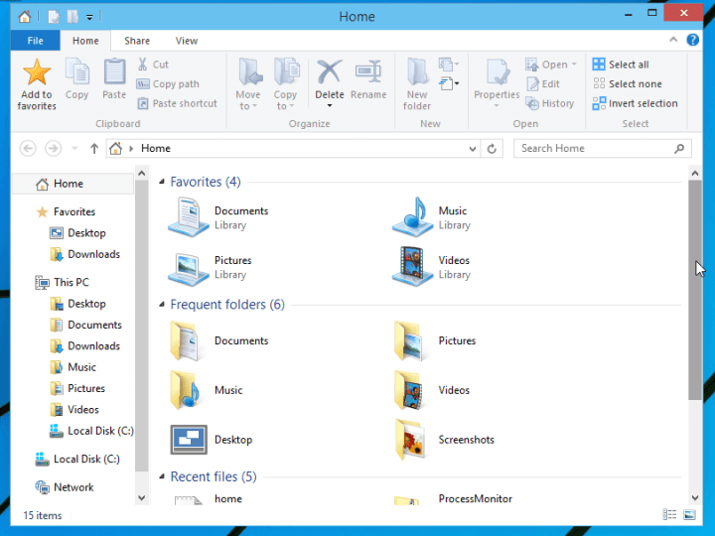The width and height of the screenshot is (715, 536).
Task: Click the Rename icon
Action: coord(368,72)
